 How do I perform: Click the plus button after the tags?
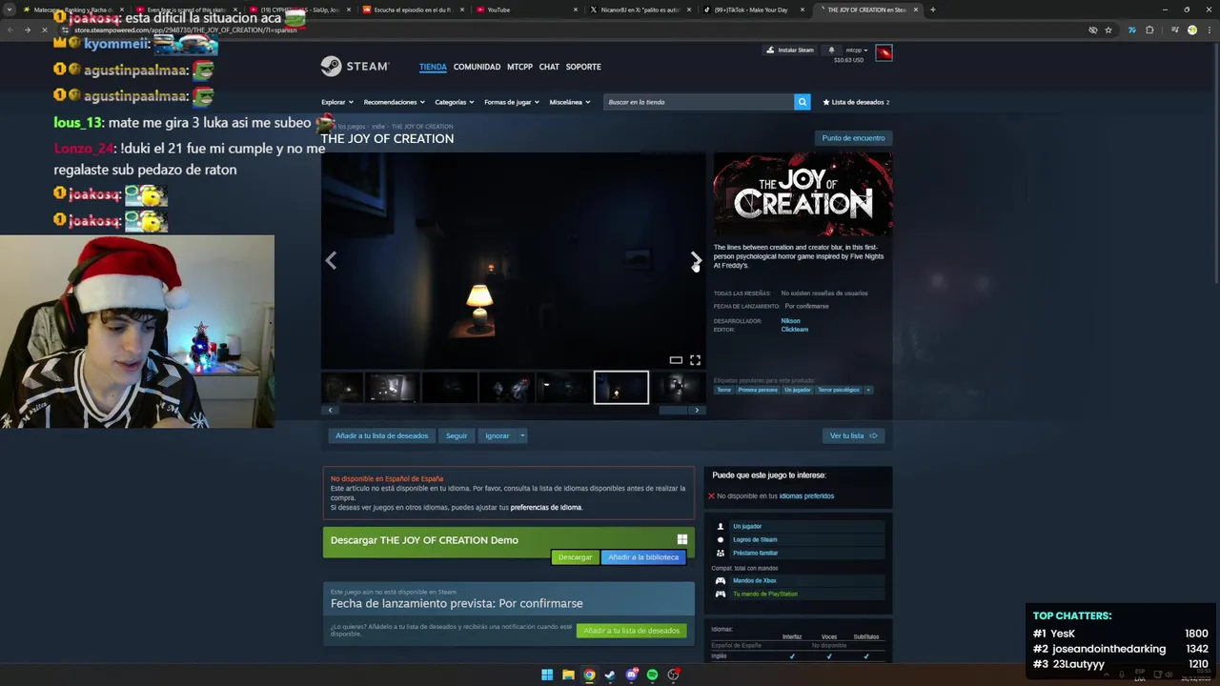pyautogui.click(x=867, y=390)
